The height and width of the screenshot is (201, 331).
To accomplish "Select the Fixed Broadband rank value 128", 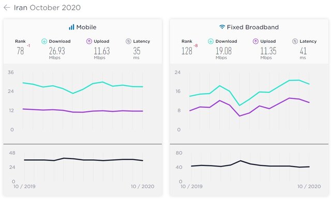I will coord(187,51).
